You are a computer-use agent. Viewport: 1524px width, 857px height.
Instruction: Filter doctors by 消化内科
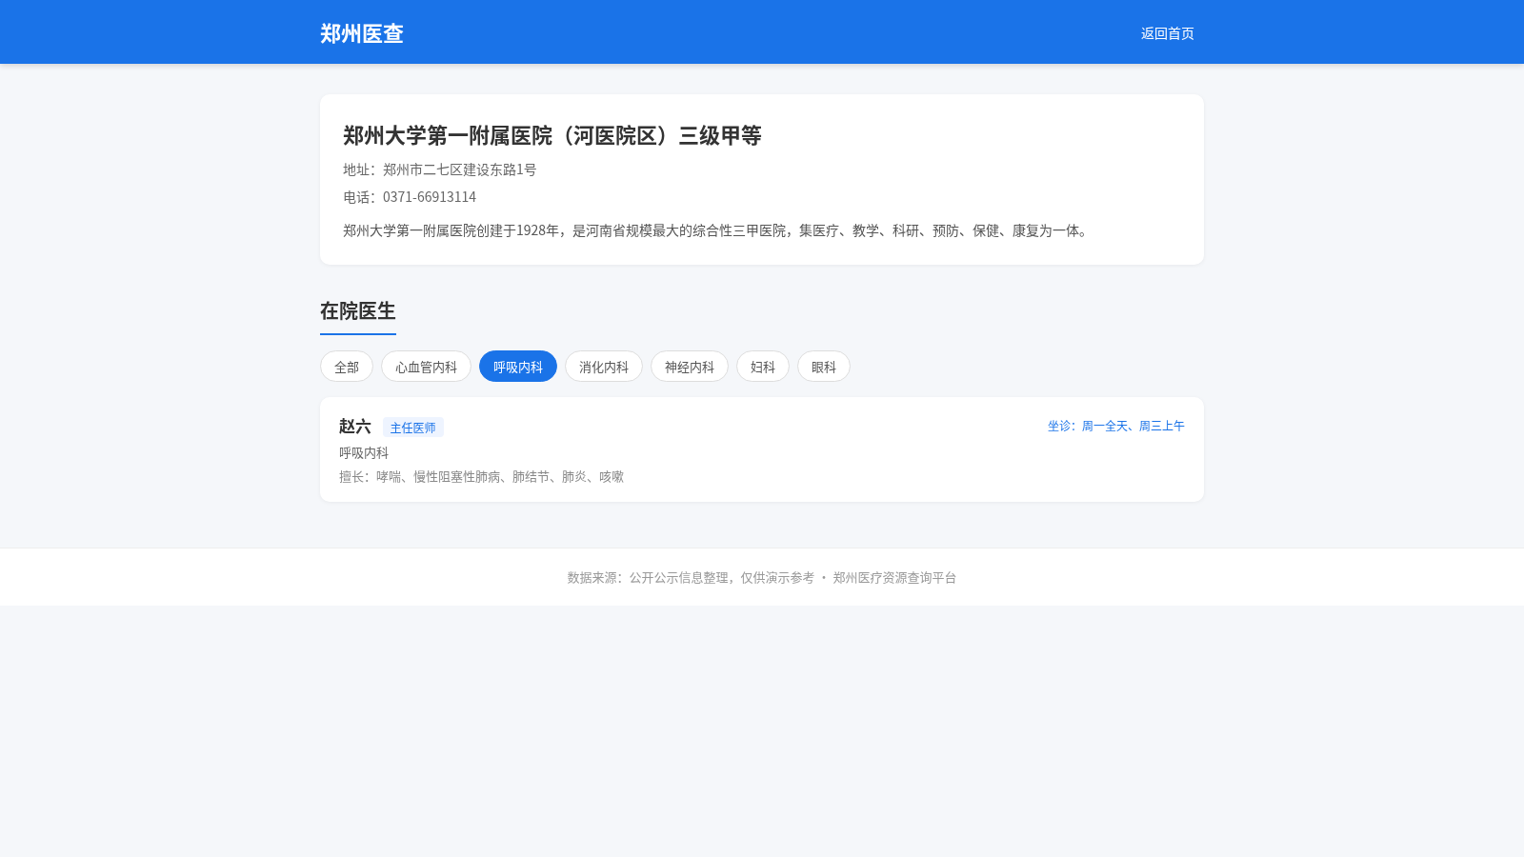click(604, 367)
